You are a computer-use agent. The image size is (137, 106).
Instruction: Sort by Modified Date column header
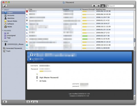105,9
